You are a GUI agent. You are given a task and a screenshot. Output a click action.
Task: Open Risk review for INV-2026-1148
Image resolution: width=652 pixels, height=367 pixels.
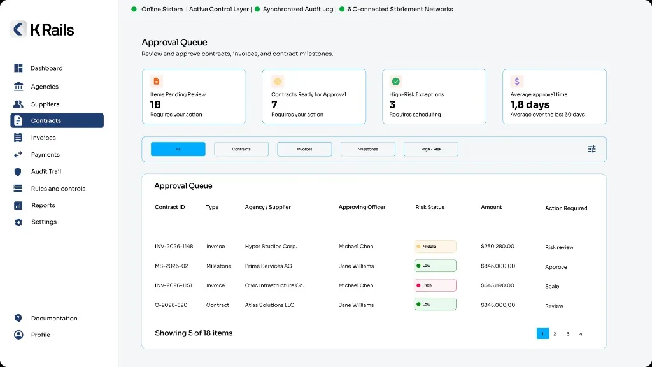pyautogui.click(x=559, y=247)
